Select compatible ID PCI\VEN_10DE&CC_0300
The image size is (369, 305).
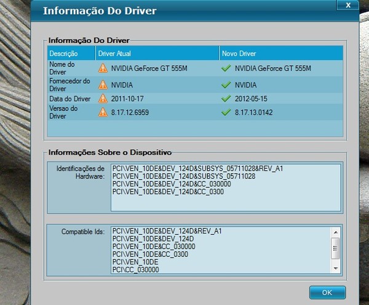(150, 254)
